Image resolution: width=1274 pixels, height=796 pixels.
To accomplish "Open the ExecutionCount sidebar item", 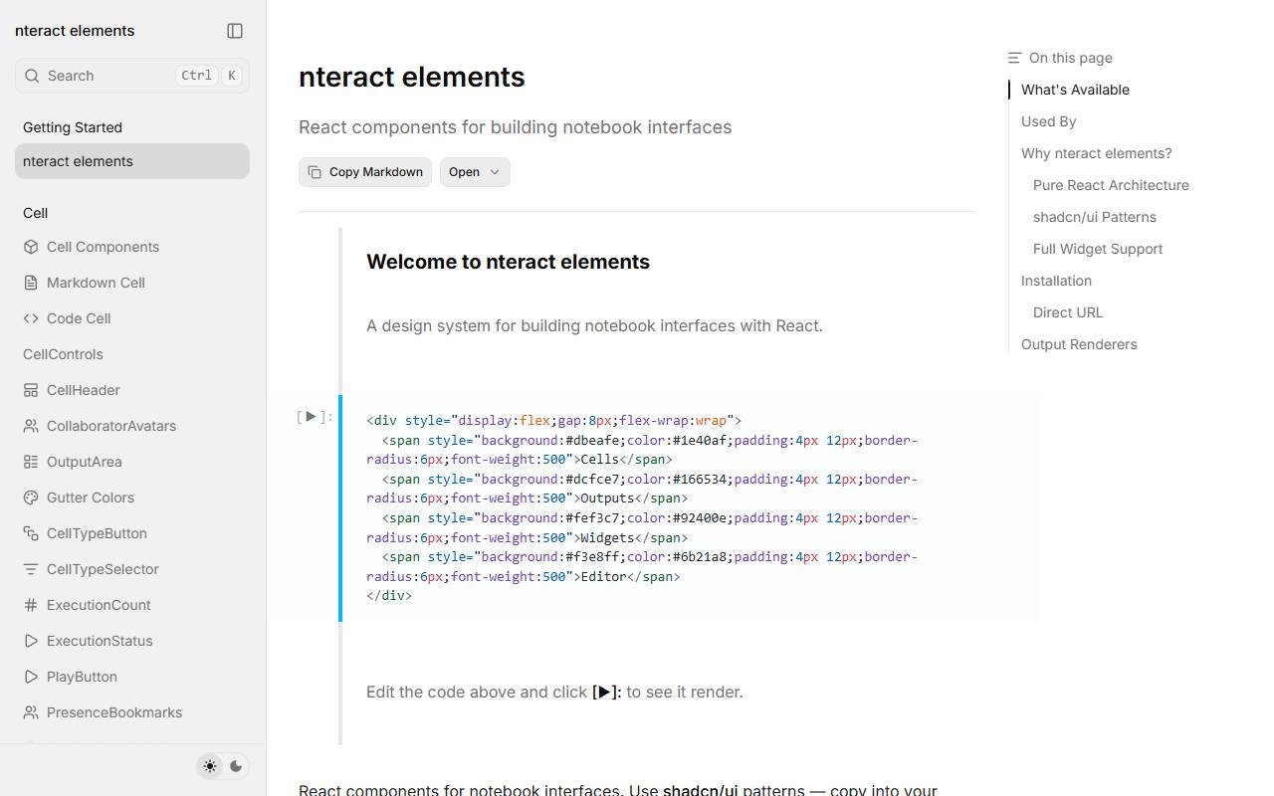I will 132,605.
